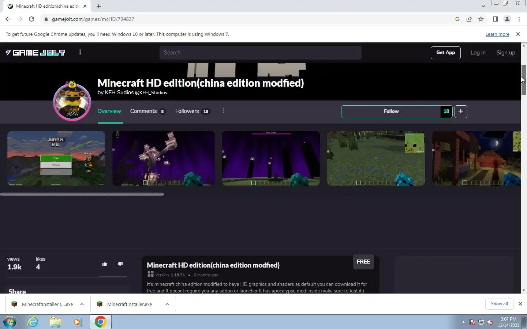Dislike the game with thumbs down
527x329 pixels.
coord(120,264)
